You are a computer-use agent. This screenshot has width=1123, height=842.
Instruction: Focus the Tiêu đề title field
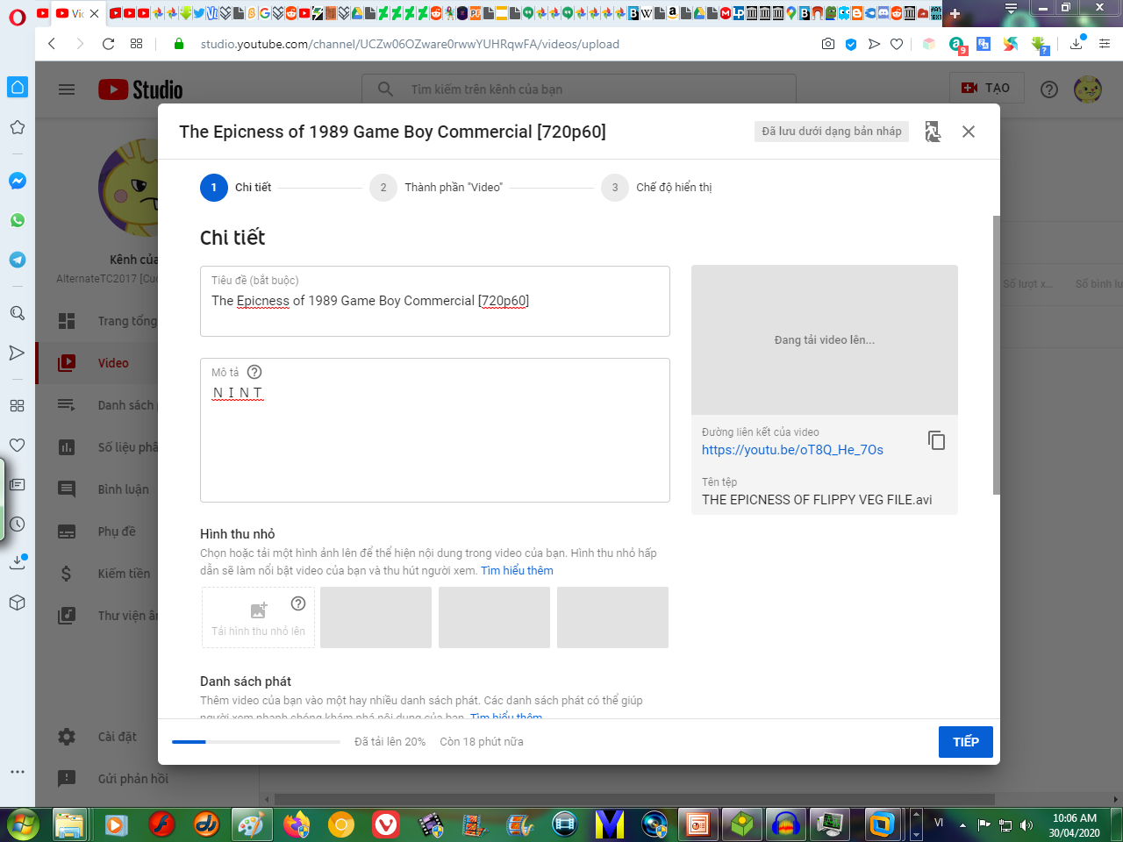point(435,301)
